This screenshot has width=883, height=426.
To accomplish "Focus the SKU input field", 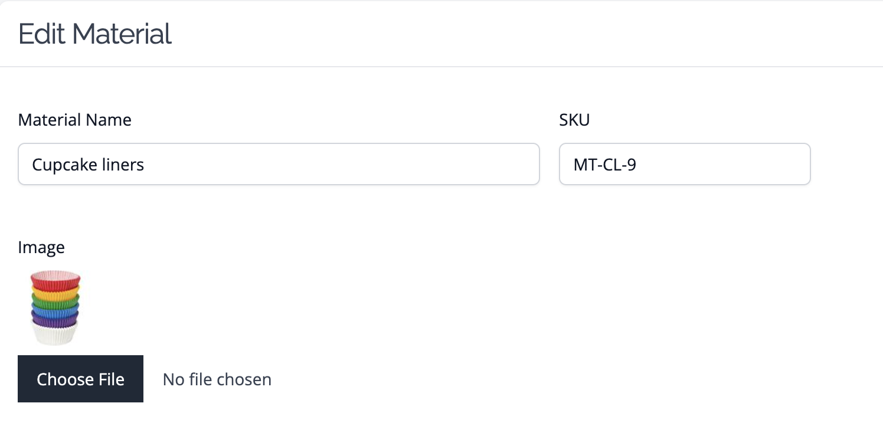I will click(x=685, y=164).
